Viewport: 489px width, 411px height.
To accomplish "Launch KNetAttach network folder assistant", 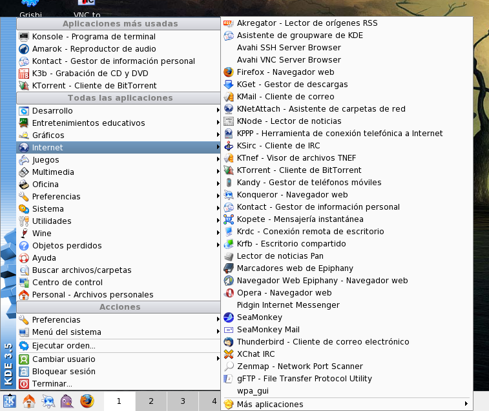I will click(347, 109).
